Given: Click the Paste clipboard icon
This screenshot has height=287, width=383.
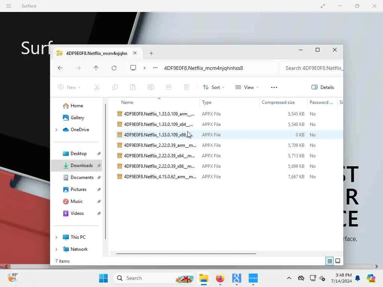Looking at the screenshot, I should pos(133,87).
